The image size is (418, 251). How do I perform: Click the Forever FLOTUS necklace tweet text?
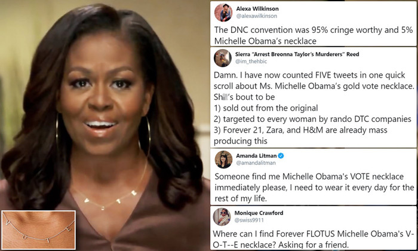tap(314, 239)
